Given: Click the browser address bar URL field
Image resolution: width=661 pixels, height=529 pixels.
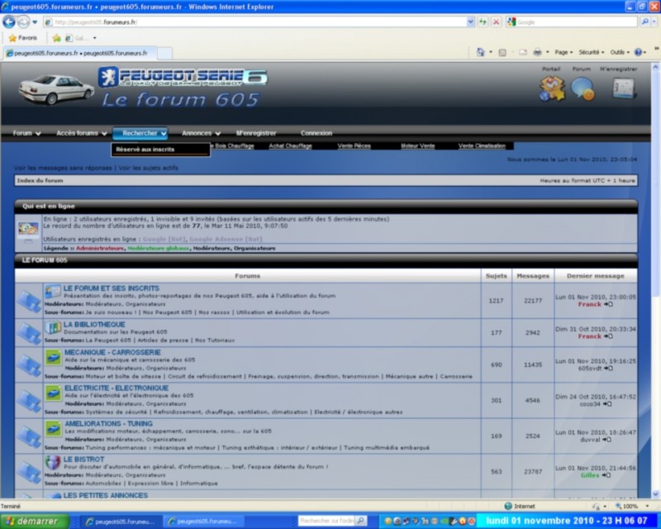Looking at the screenshot, I should pos(255,22).
